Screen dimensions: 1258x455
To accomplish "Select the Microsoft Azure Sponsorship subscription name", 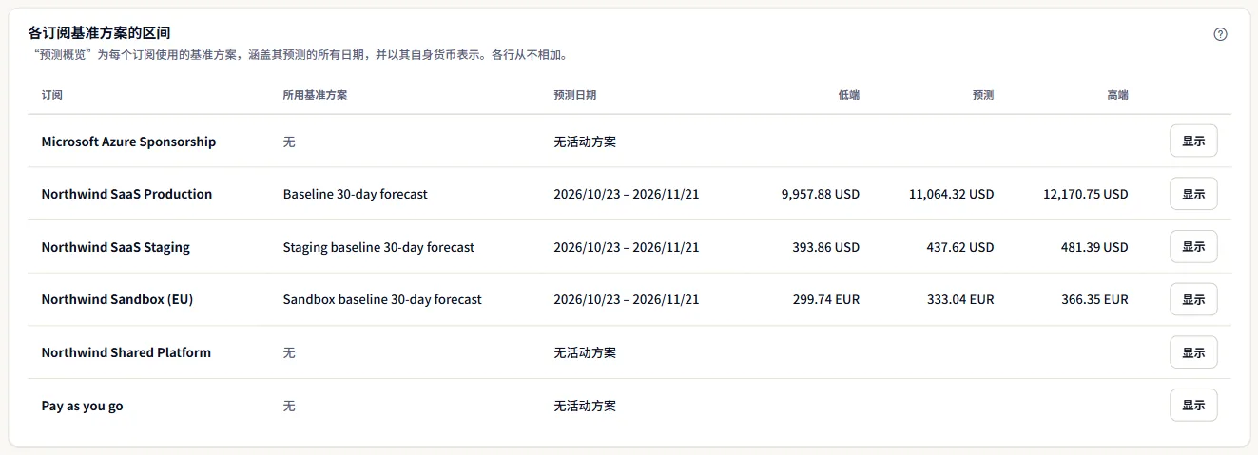I will (x=128, y=142).
